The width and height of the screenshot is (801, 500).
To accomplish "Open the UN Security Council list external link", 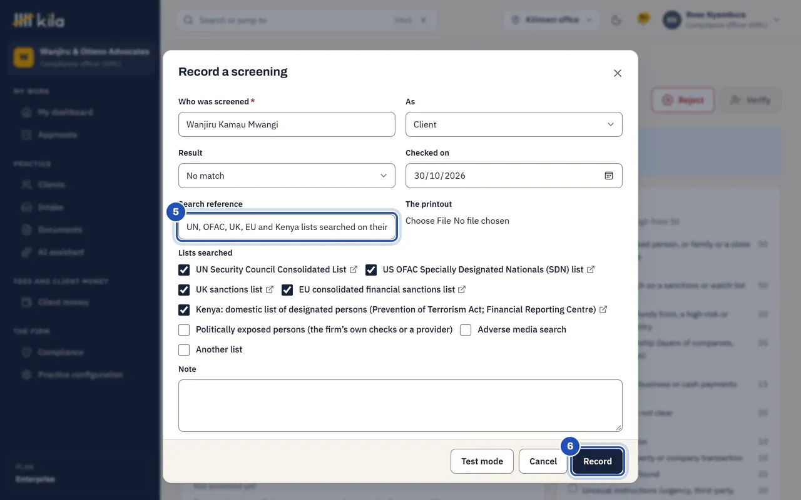I will click(354, 269).
